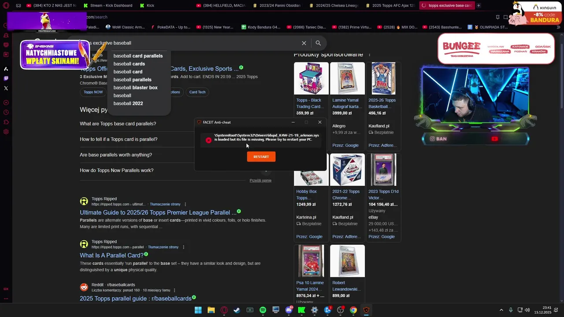Viewport: 564px width, 317px height.
Task: Click Topps NOW sitelink chip
Action: (x=93, y=92)
